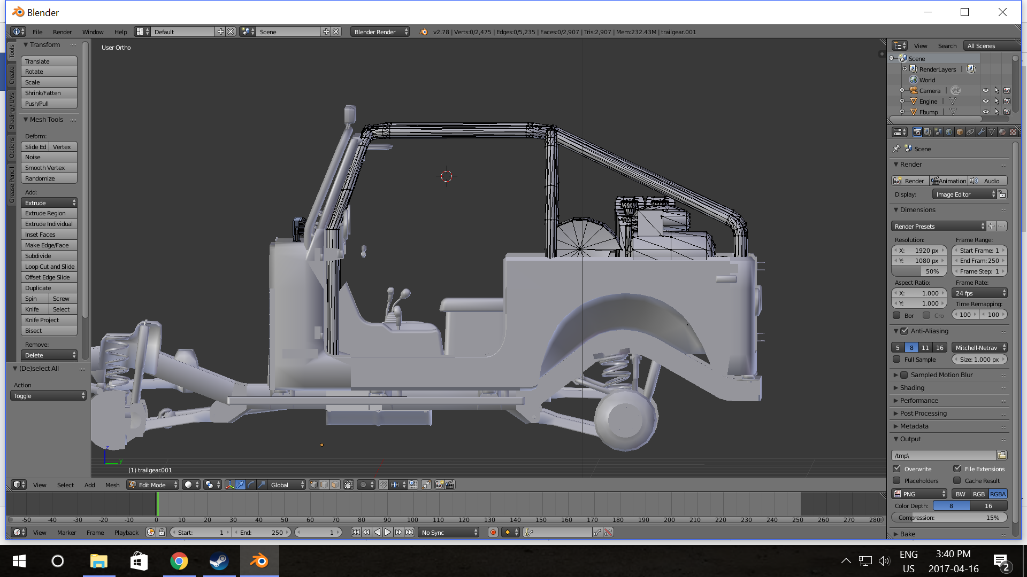
Task: Adjust the Compression slider
Action: tap(949, 517)
